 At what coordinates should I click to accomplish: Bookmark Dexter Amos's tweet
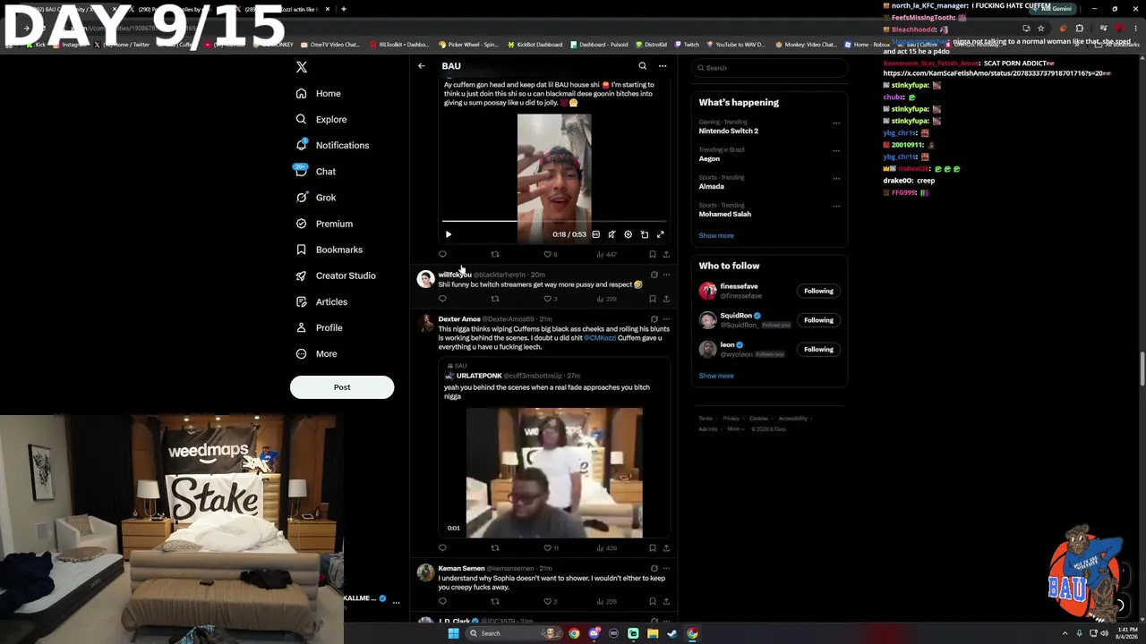(652, 547)
